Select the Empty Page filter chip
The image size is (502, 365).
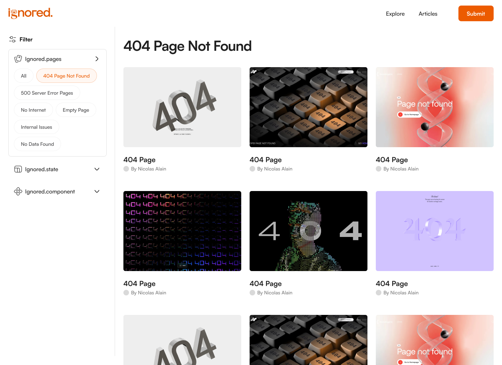pyautogui.click(x=76, y=110)
